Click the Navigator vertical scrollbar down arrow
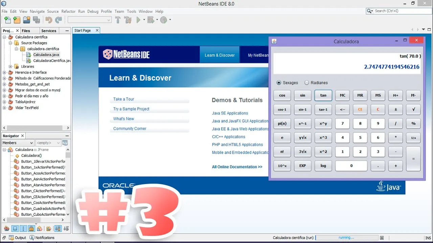 (x=68, y=214)
